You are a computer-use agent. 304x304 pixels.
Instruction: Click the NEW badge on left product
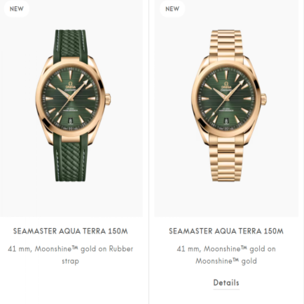click(x=16, y=9)
